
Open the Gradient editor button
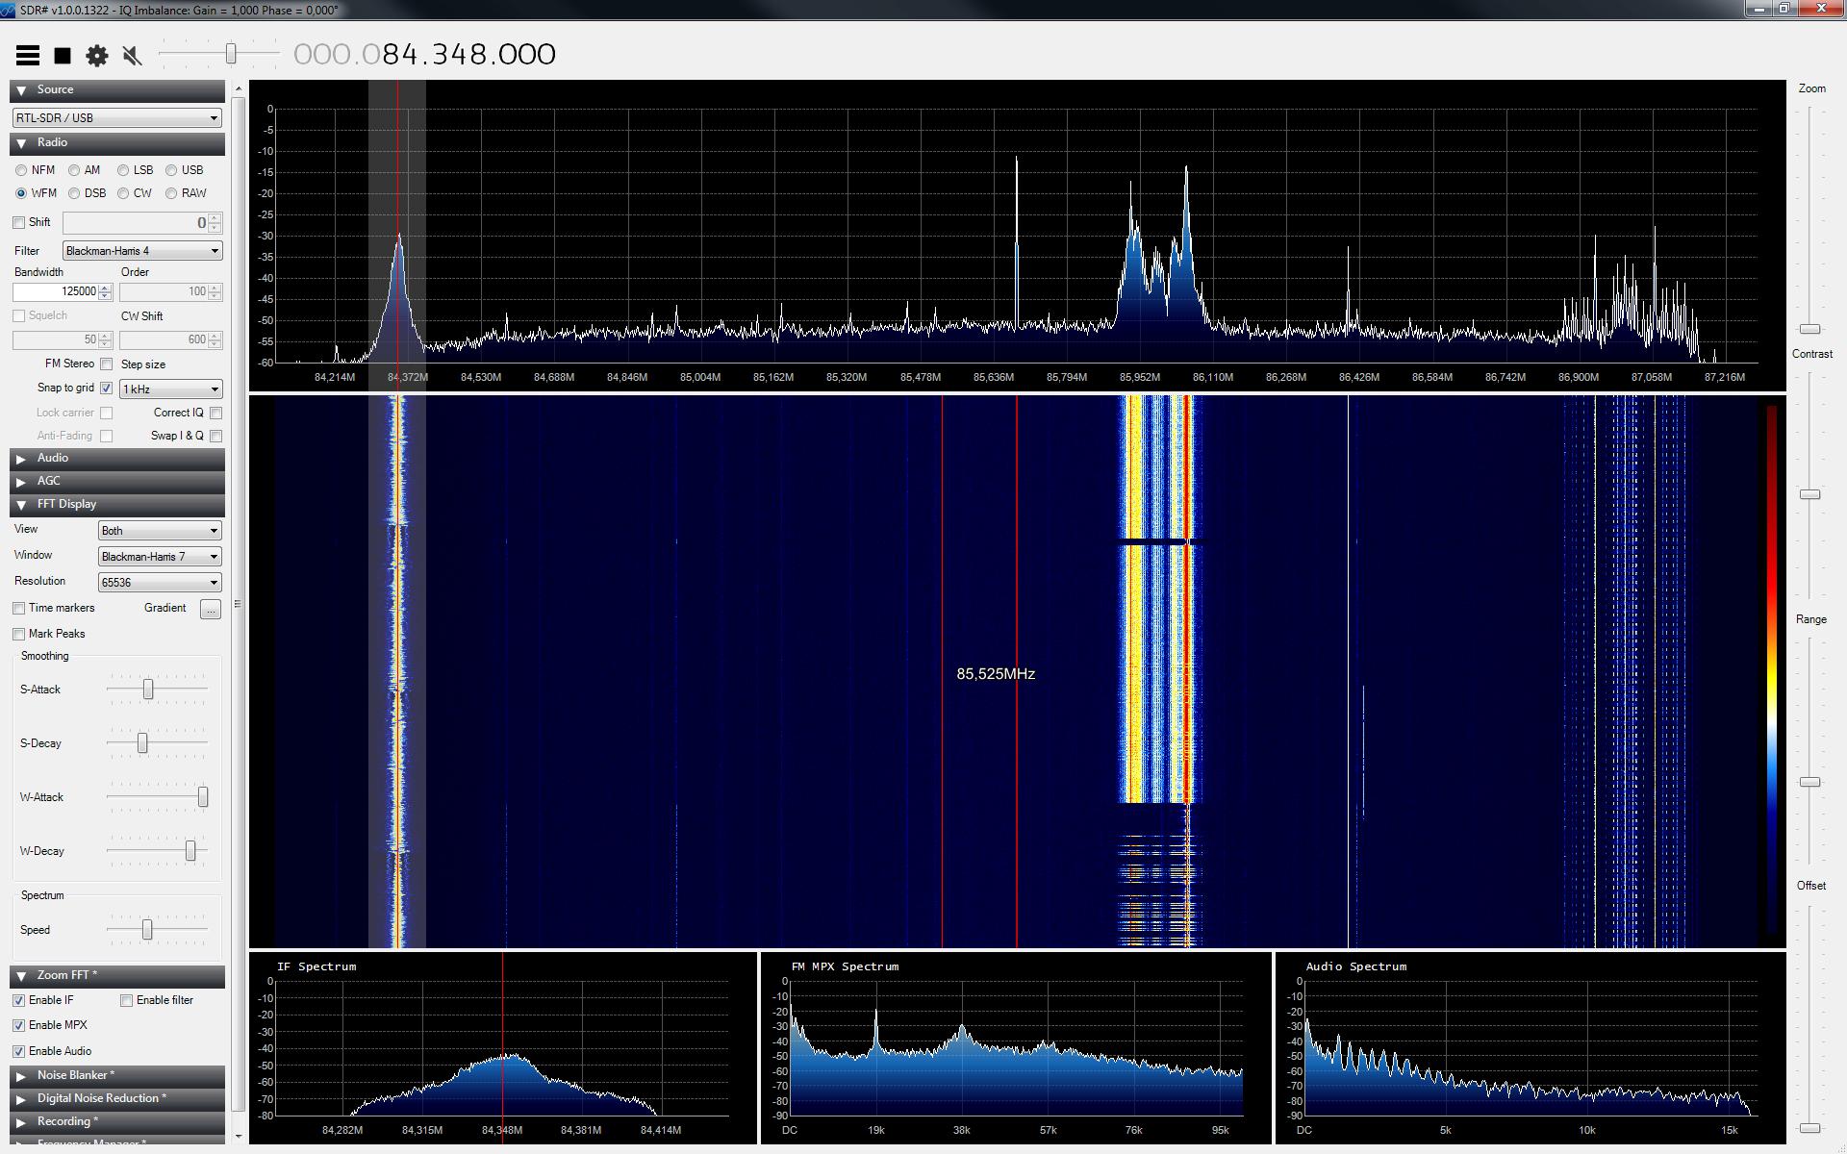click(x=211, y=609)
